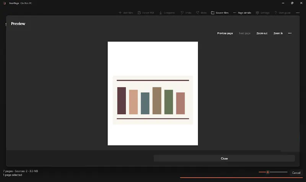This screenshot has height=182, width=306.
Task: Close the application window
Action: (x=301, y=3)
